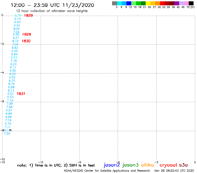Click the 7.19 wave height value
Image resolution: width=197 pixels, height=173 pixels.
pos(10,100)
